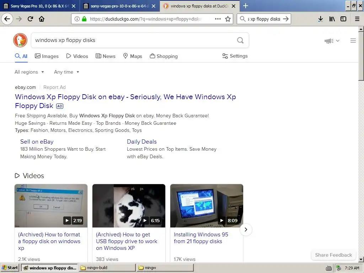Switch to mingw folder taskbar window
This screenshot has height=273, width=364.
pyautogui.click(x=165, y=268)
